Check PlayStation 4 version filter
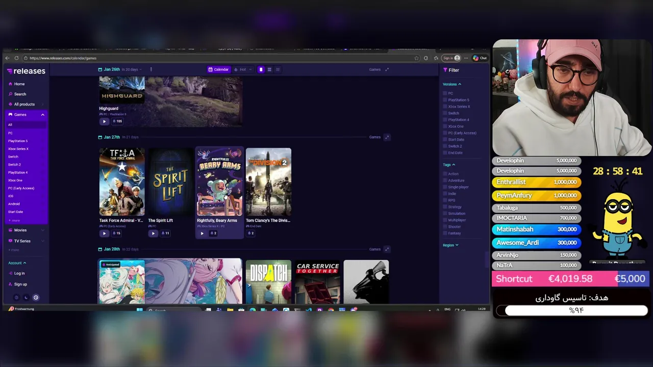 coord(445,120)
